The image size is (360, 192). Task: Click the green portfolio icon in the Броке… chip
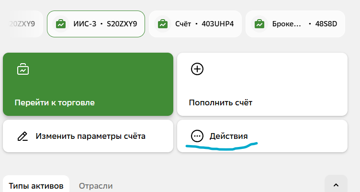point(259,23)
